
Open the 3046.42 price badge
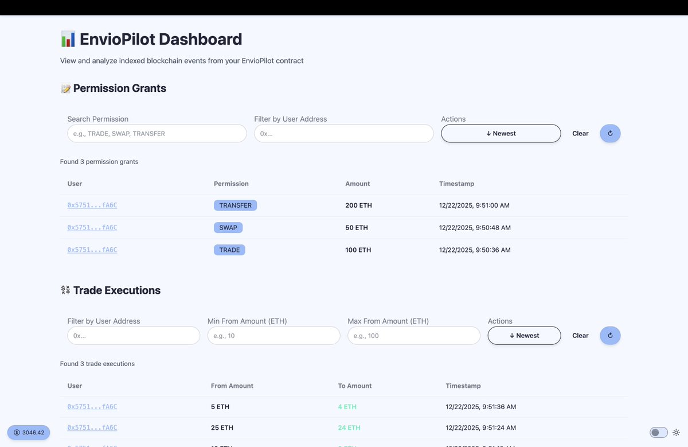point(29,433)
